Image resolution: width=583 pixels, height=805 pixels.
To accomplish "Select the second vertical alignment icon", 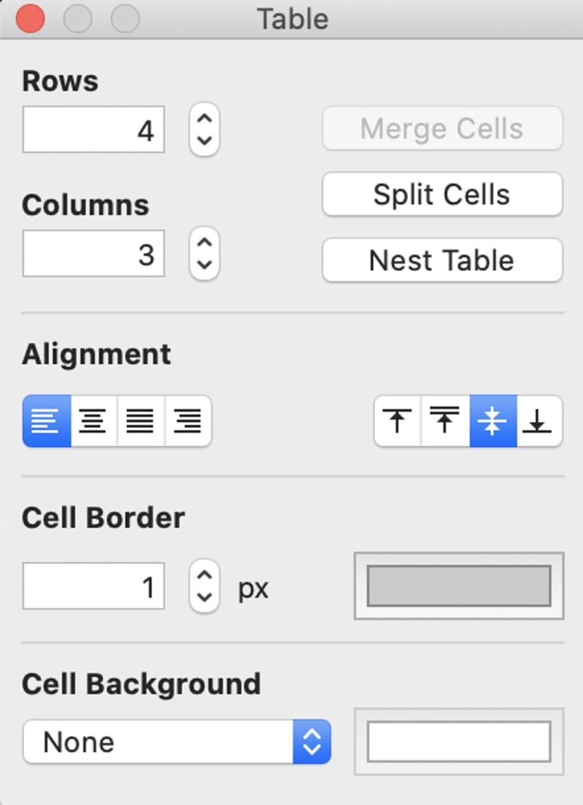I will click(445, 421).
